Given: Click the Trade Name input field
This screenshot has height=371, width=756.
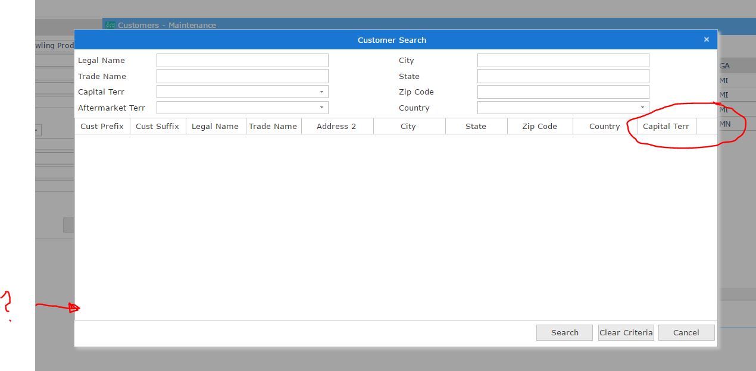Looking at the screenshot, I should click(242, 76).
